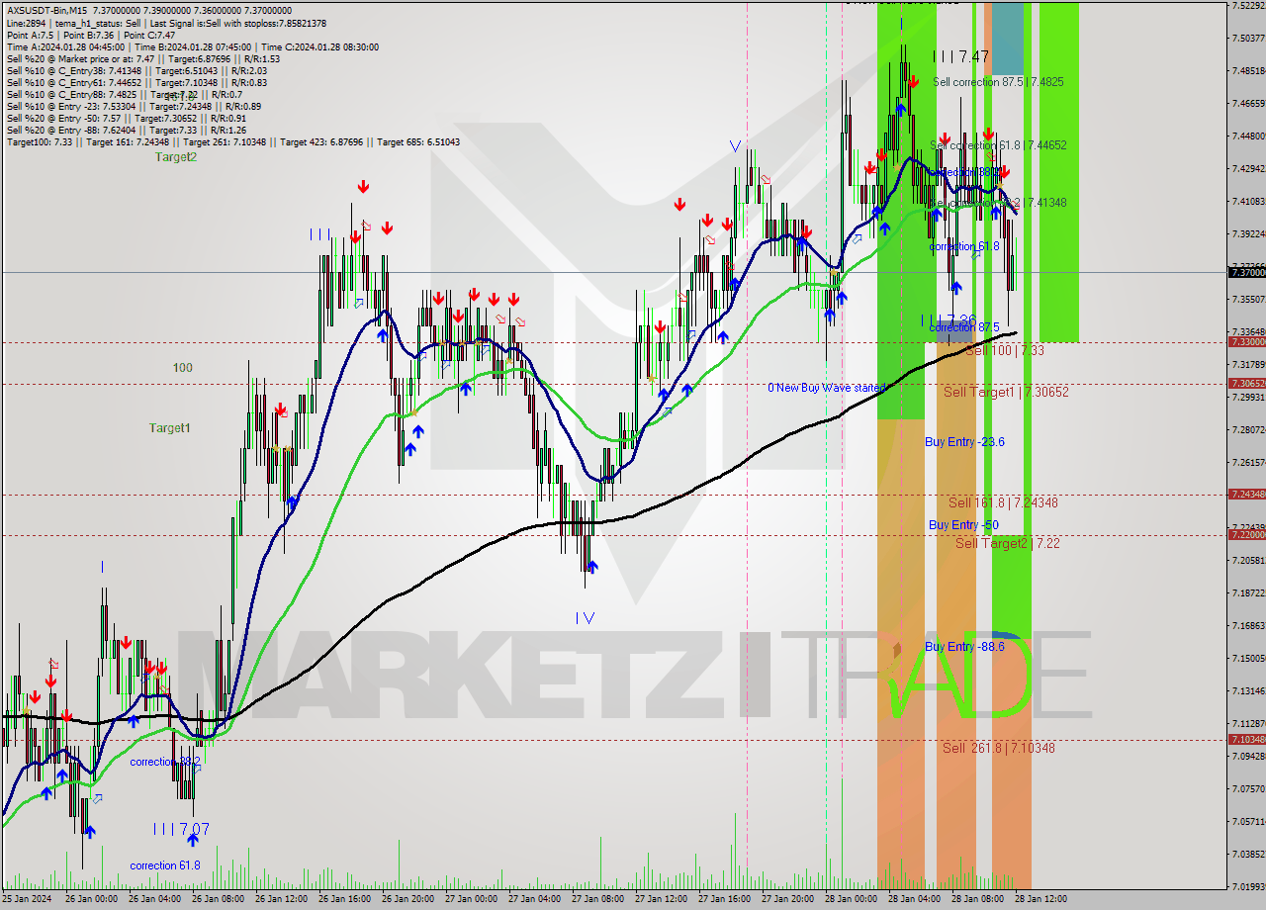The image size is (1266, 910).
Task: Click the red 7.33000 price tag
Action: [x=1246, y=341]
